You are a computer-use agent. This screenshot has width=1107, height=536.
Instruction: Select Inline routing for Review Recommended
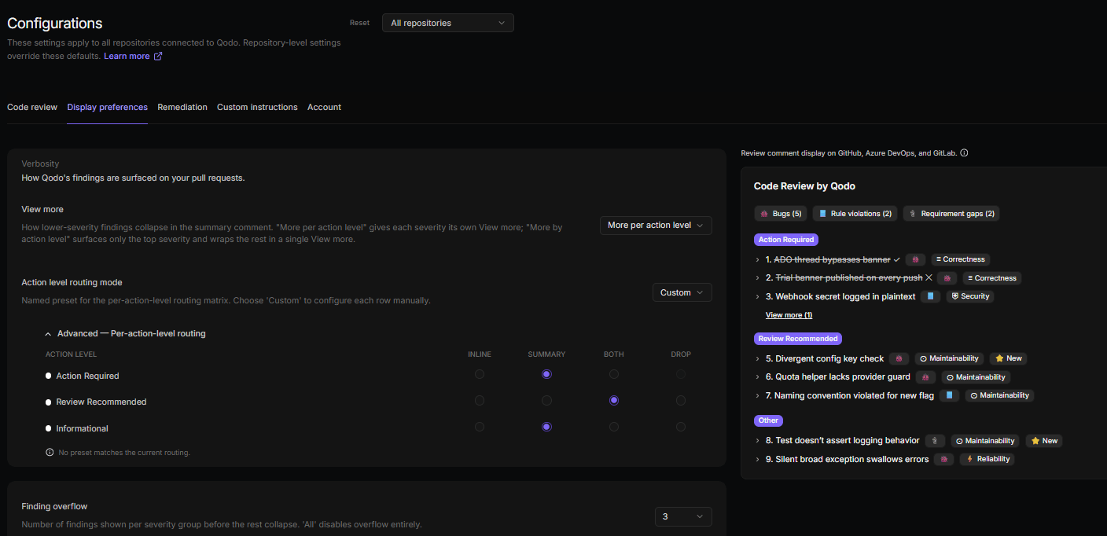pos(480,401)
